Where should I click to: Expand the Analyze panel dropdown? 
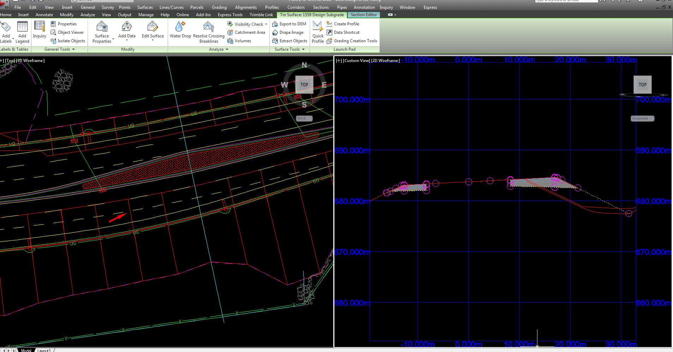point(219,49)
